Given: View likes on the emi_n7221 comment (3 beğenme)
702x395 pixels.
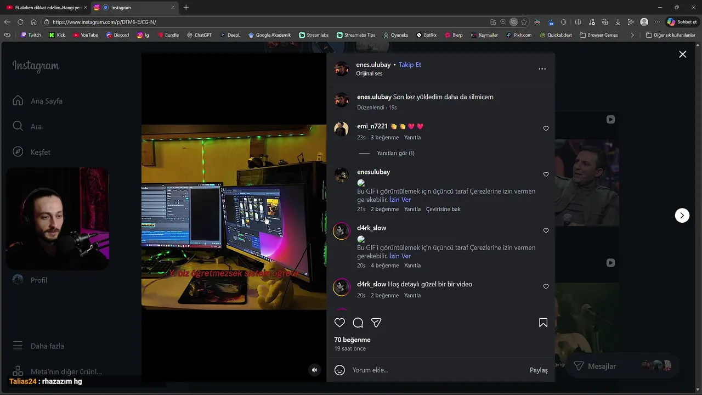Looking at the screenshot, I should pyautogui.click(x=384, y=138).
